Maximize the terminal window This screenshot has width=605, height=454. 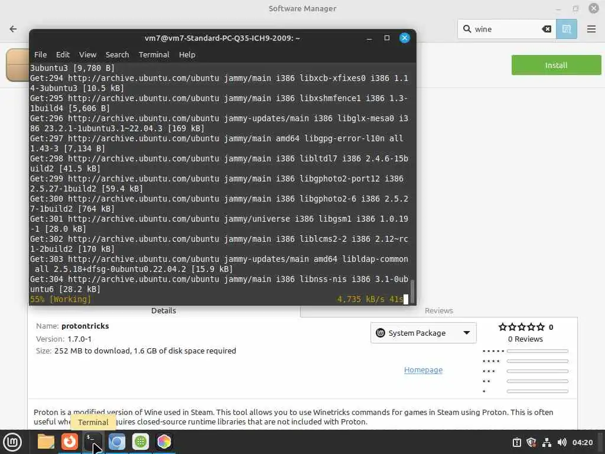click(387, 38)
